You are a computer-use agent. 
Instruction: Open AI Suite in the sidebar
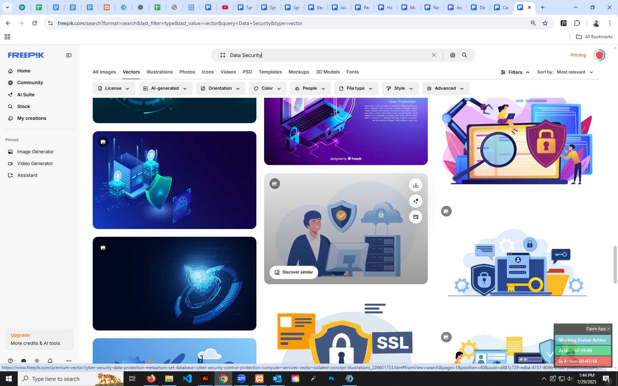click(26, 94)
